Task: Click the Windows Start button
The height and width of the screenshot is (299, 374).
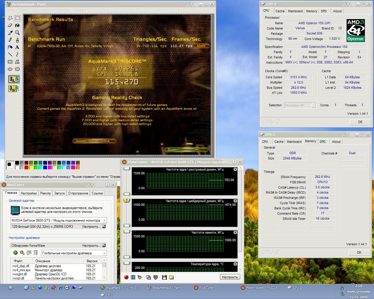Action: pyautogui.click(x=11, y=288)
